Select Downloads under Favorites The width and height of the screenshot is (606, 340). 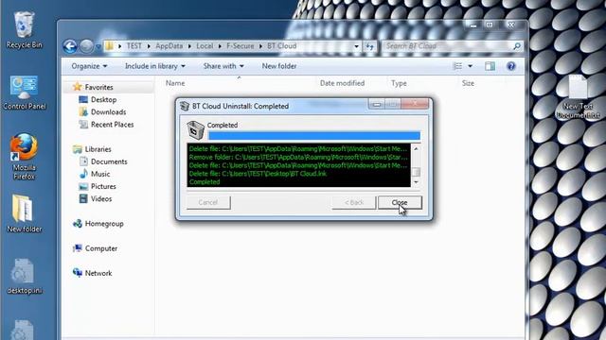pos(108,111)
